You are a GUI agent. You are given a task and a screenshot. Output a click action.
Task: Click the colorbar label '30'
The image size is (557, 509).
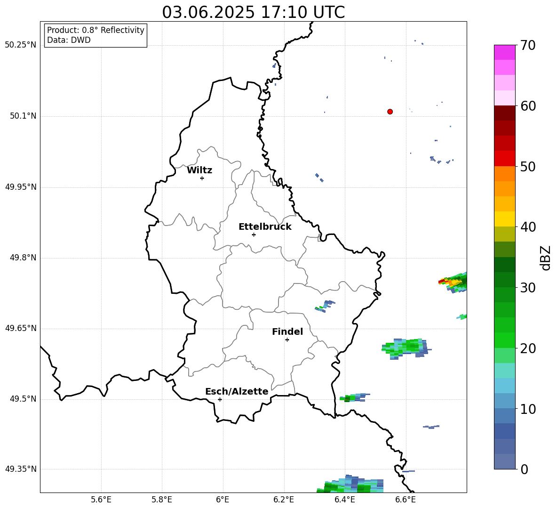(x=528, y=288)
